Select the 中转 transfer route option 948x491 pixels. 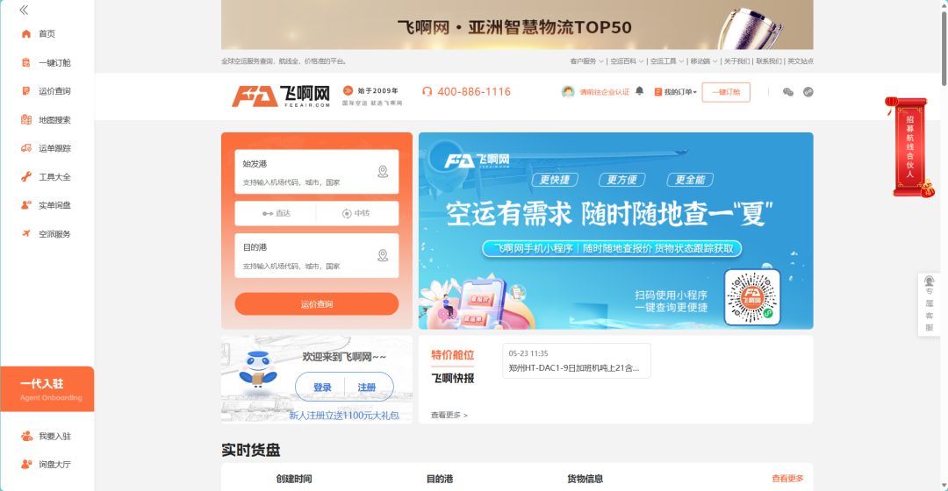(356, 213)
